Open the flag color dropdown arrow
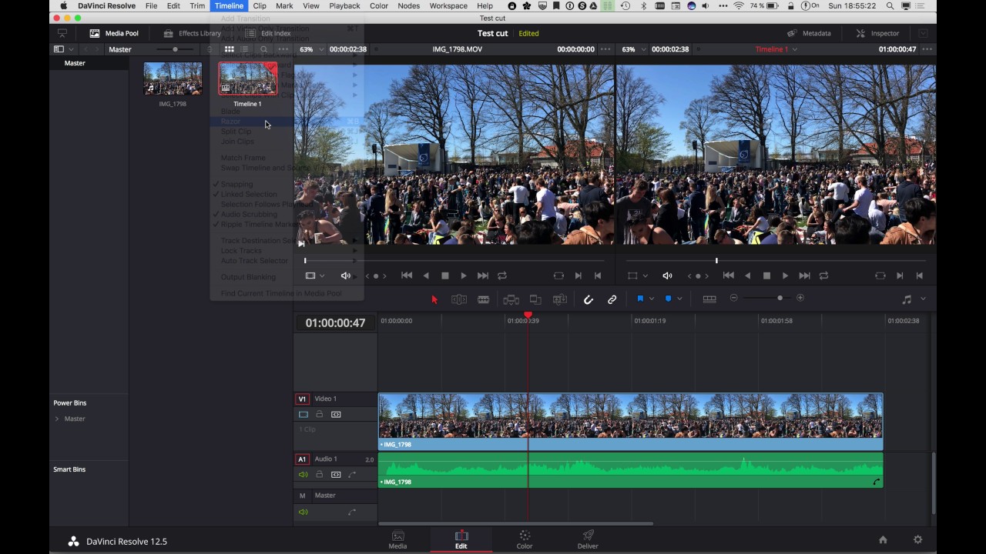Image resolution: width=986 pixels, height=554 pixels. [652, 299]
